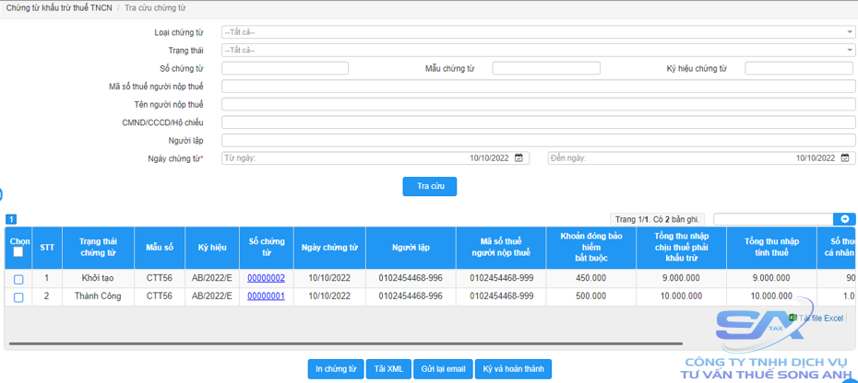858x383 pixels.
Task: Open the 'Đến ngày' calendar picker icon
Action: pos(846,158)
